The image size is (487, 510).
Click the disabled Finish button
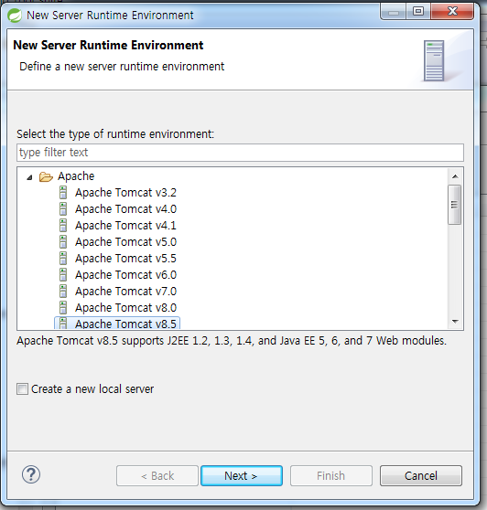(x=331, y=476)
